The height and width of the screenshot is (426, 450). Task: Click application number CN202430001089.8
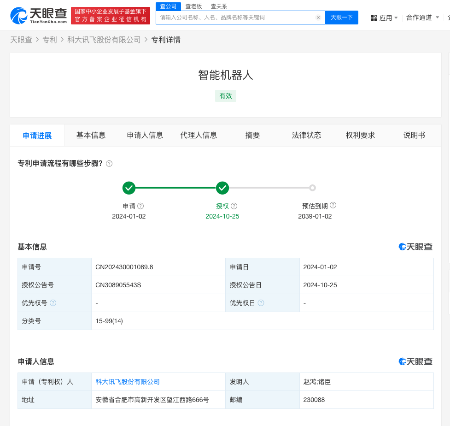click(x=124, y=267)
